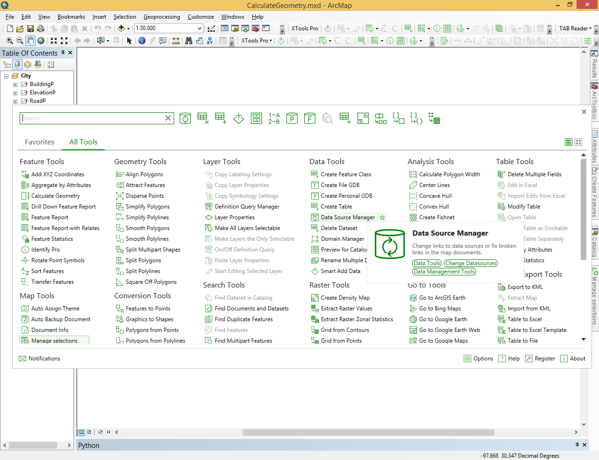Click the Domain Manager 1-A 2-B icon
The height and width of the screenshot is (460, 599).
(x=274, y=118)
